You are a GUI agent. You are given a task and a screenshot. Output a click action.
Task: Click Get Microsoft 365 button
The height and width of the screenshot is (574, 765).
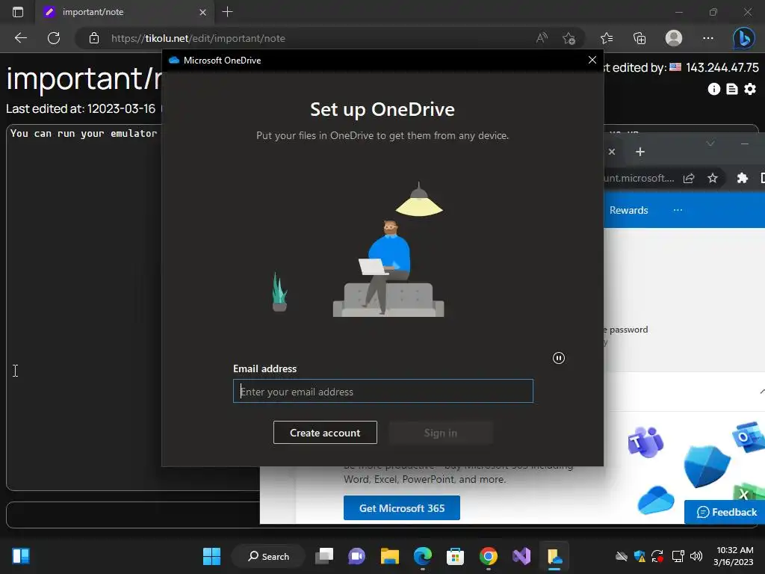pos(401,508)
